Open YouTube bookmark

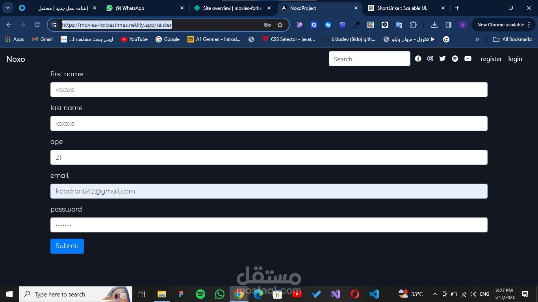click(x=134, y=39)
